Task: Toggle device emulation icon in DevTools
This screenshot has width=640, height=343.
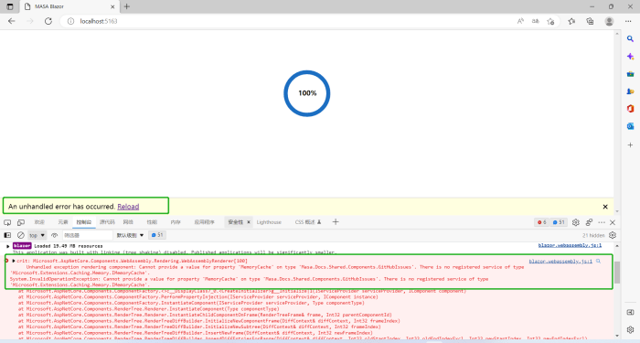Action: (x=21, y=222)
